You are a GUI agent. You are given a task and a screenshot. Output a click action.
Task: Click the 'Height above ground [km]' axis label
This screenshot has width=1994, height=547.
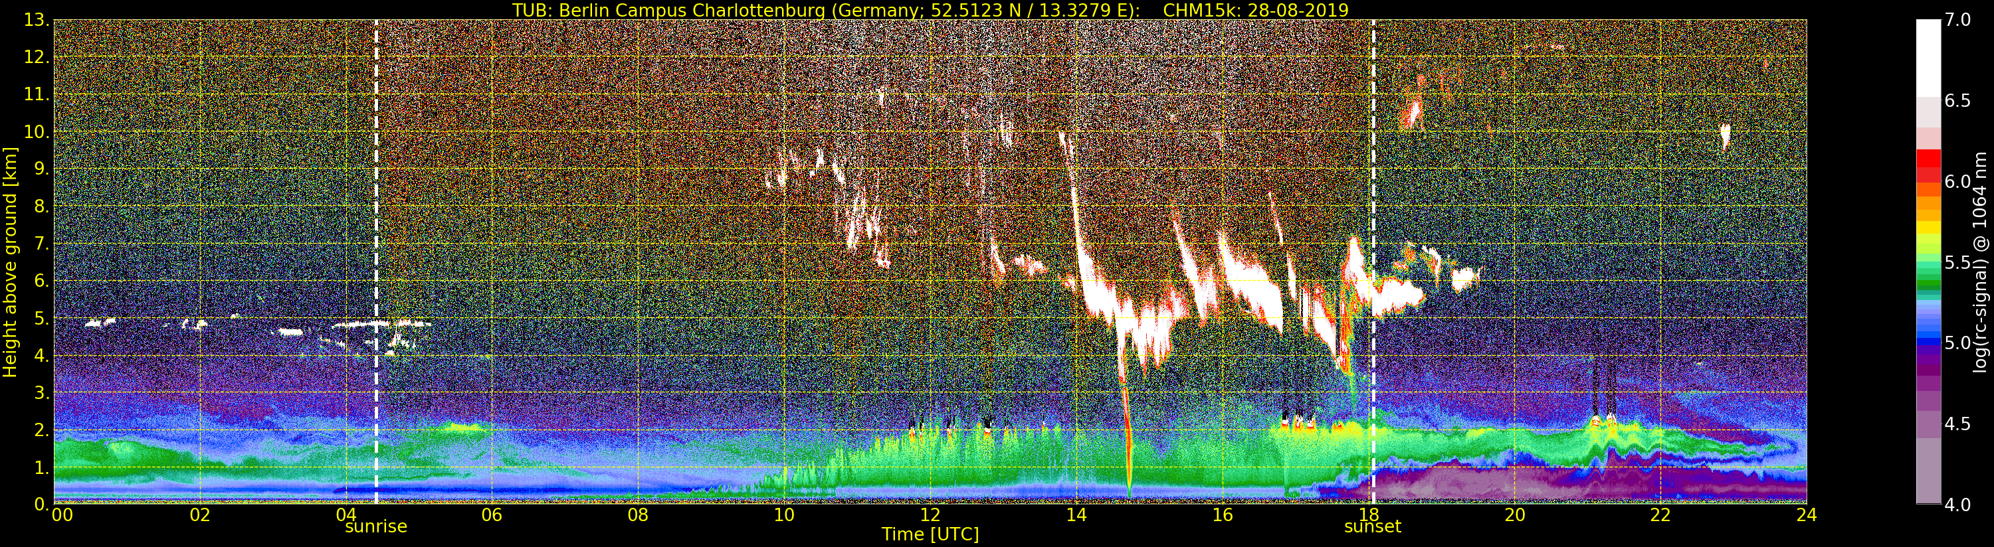10,262
